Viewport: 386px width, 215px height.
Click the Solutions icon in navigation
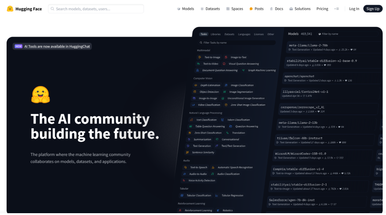pyautogui.click(x=291, y=9)
